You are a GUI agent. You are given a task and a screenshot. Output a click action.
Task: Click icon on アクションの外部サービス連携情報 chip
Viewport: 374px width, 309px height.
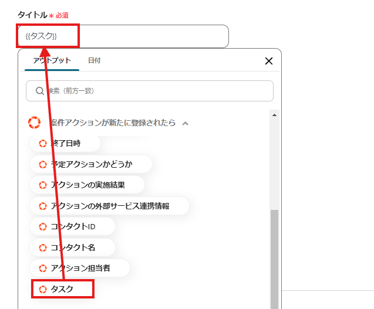coord(43,206)
